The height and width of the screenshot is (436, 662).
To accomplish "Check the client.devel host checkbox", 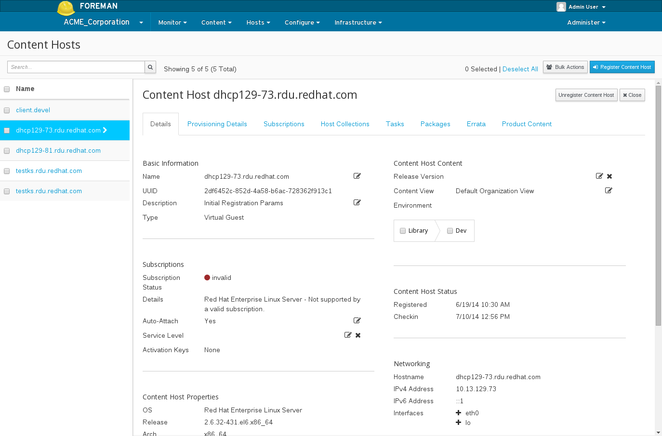I will point(7,110).
